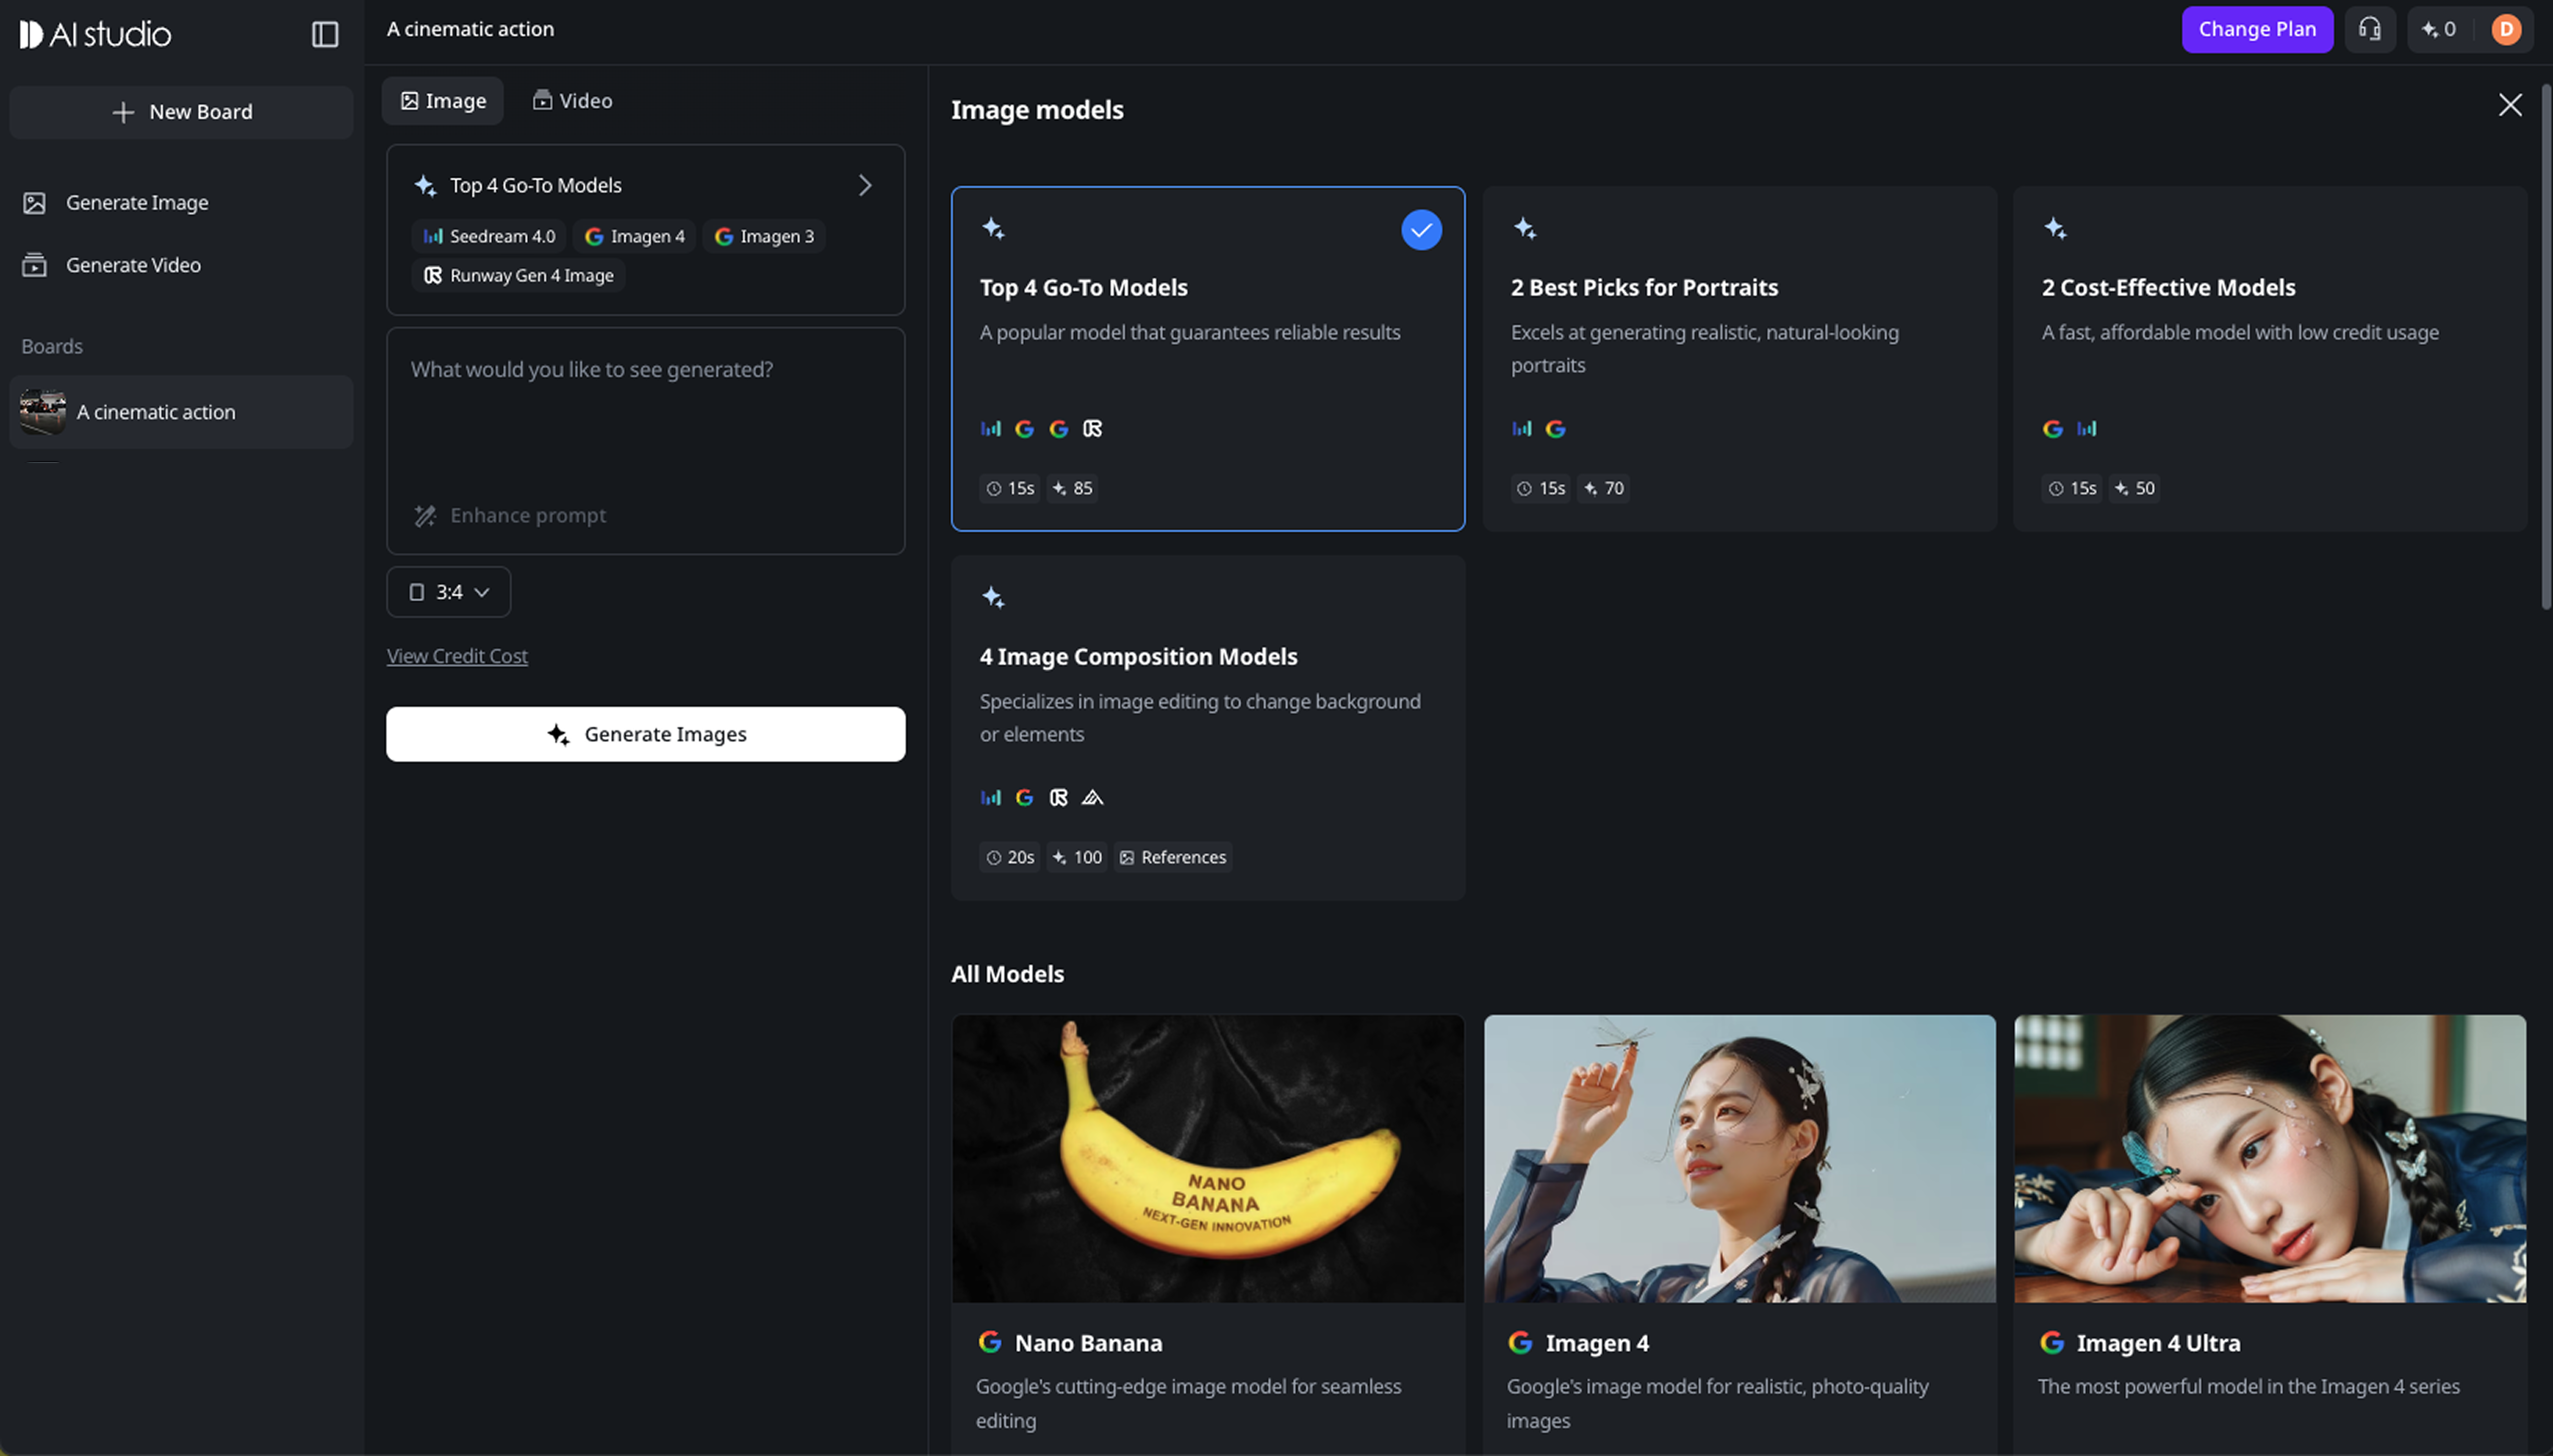
Task: Open the orange D profile avatar
Action: pyautogui.click(x=2506, y=29)
